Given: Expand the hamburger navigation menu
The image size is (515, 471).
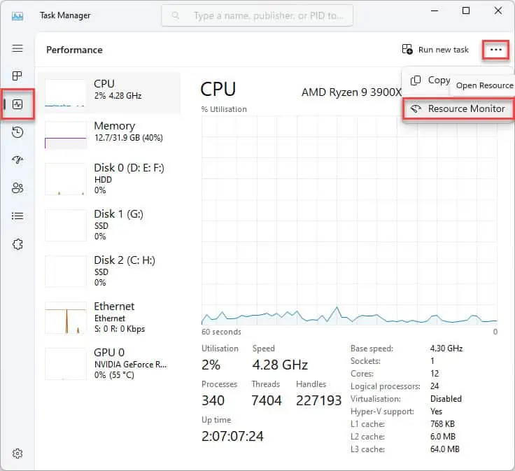Looking at the screenshot, I should [17, 48].
